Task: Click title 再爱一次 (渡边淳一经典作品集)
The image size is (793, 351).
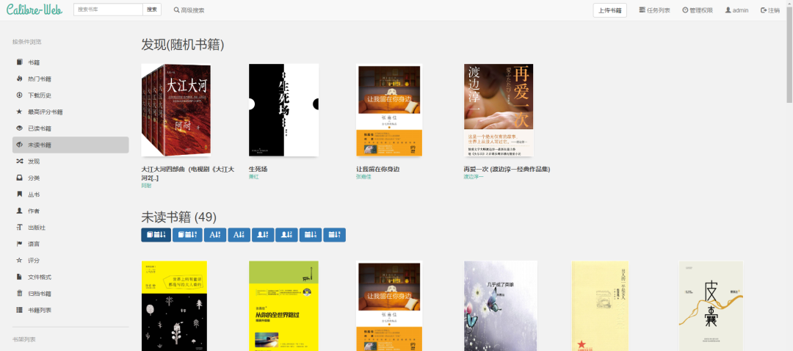Action: [x=507, y=170]
